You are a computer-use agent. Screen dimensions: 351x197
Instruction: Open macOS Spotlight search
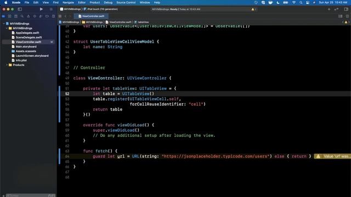coord(301,2)
